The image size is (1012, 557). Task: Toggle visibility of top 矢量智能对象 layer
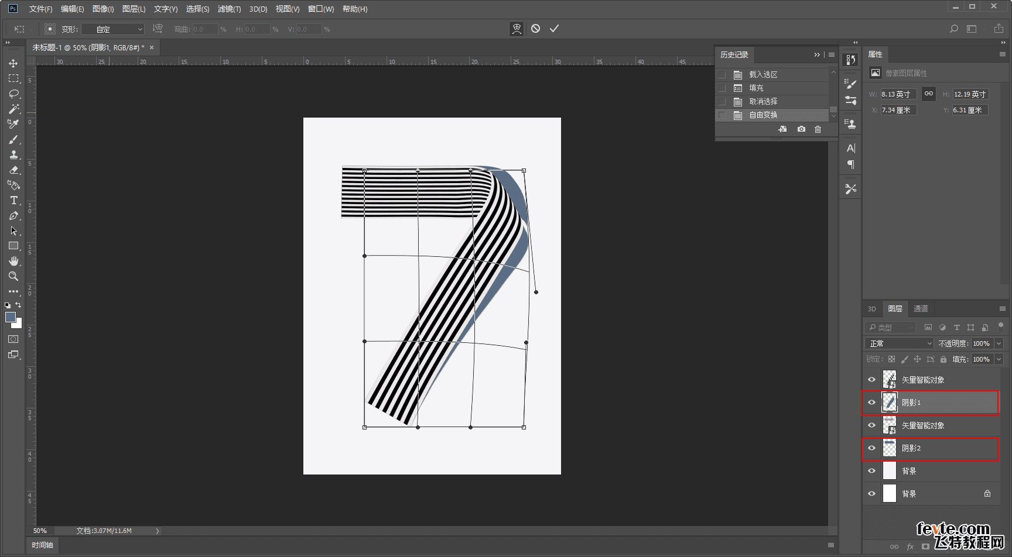(871, 380)
